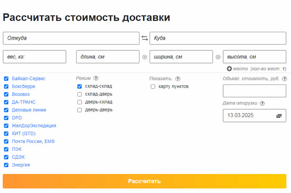The image size is (291, 193).
Task: Open the КИТ (GTD) link
Action: [24, 133]
